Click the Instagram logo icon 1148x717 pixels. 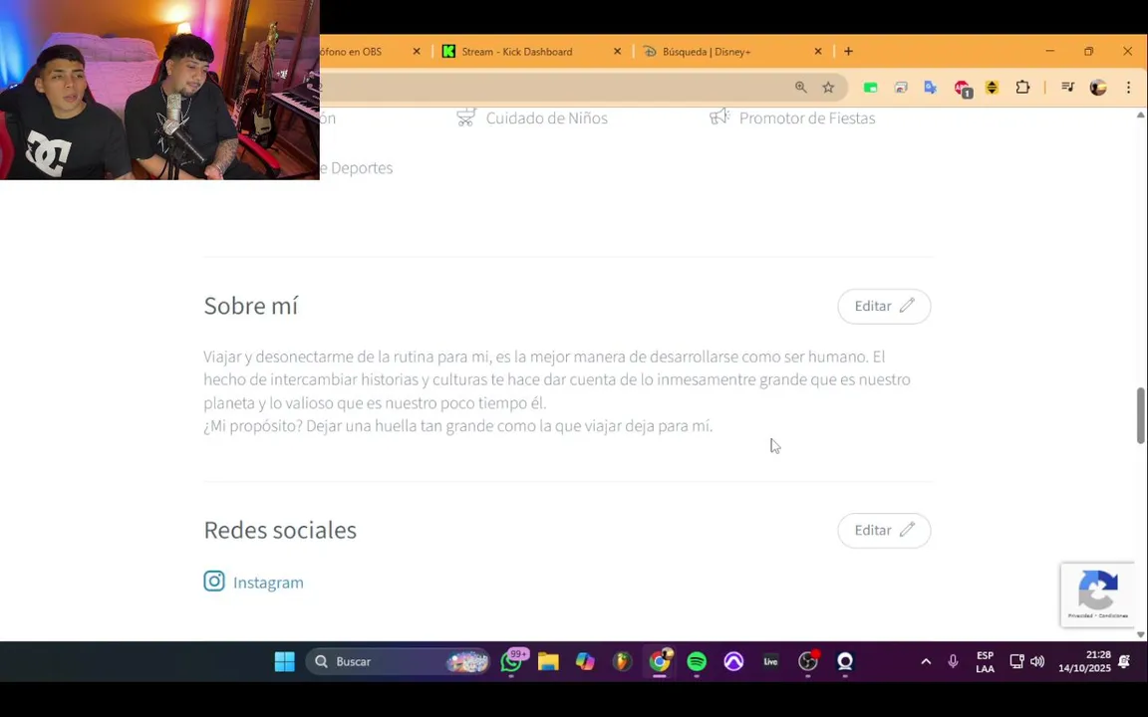pyautogui.click(x=214, y=582)
